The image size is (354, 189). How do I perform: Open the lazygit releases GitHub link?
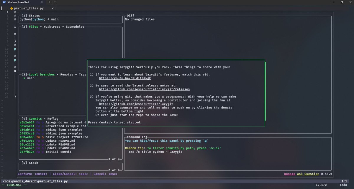pos(144,89)
